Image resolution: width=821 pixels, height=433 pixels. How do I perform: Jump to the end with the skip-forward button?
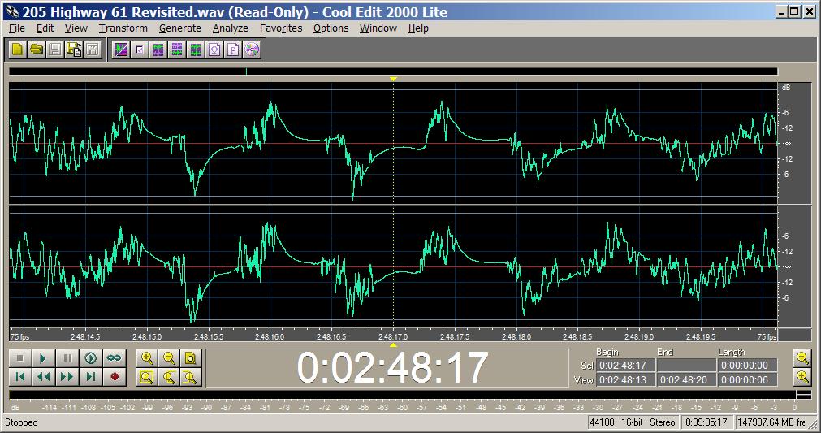tap(91, 377)
